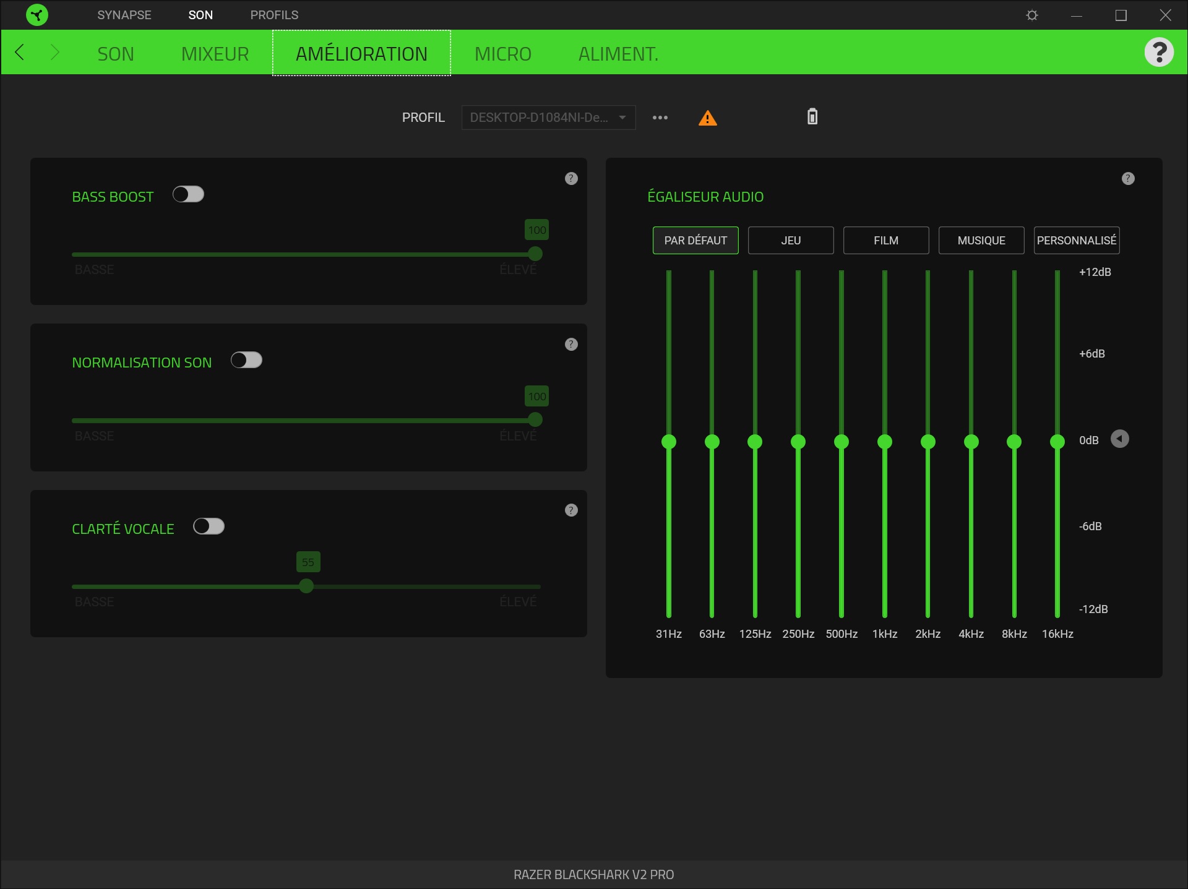Click the 1kHz equalizer slider handle
Viewport: 1188px width, 889px height.
click(x=884, y=442)
